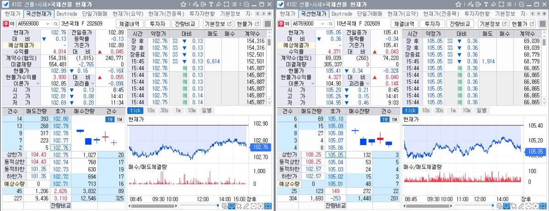Click the T font icon in 10년국채 window

(486, 5)
